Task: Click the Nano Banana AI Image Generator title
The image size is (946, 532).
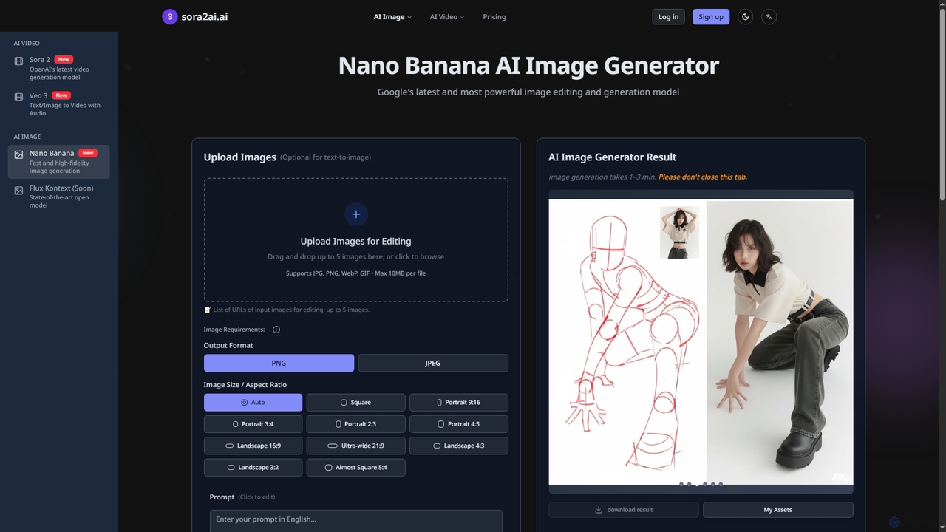Action: (528, 66)
